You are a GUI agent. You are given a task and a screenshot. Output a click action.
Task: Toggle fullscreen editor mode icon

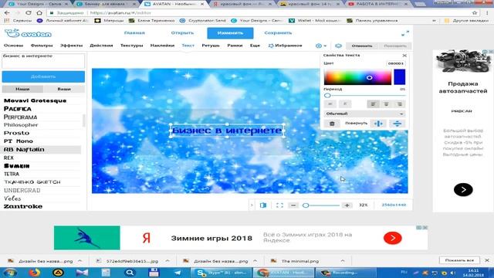click(x=405, y=33)
